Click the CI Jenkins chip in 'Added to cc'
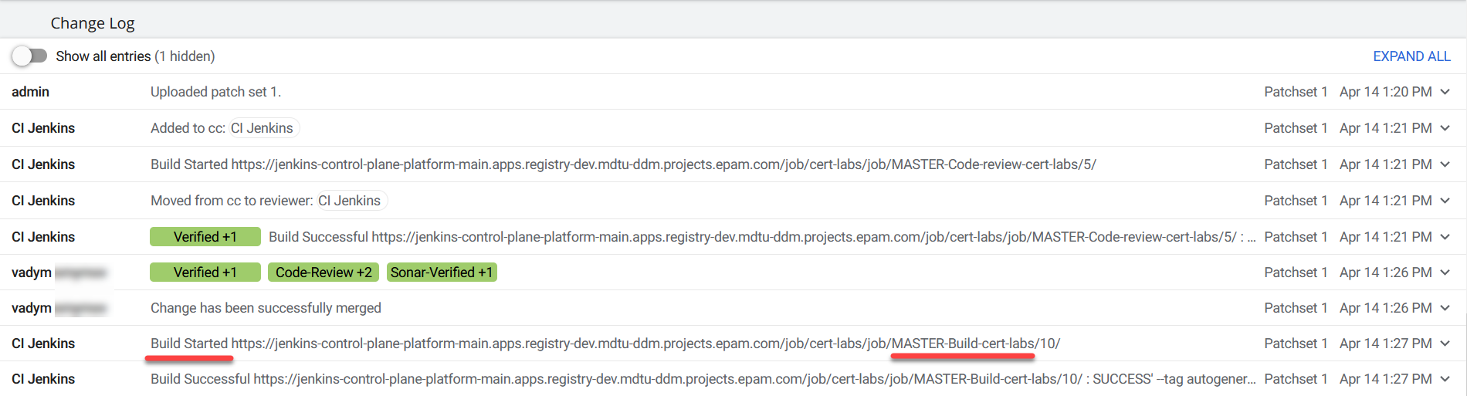Screen dimensions: 1467x396 point(263,128)
